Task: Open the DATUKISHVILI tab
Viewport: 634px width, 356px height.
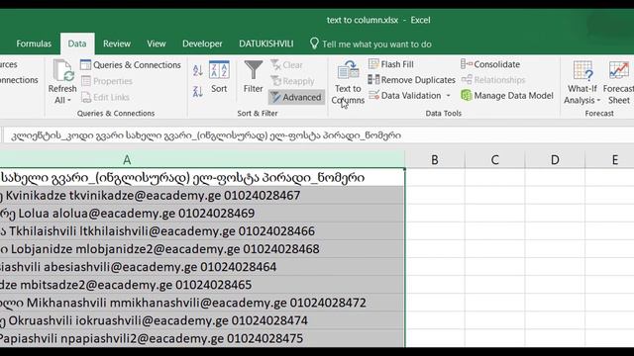Action: [266, 44]
